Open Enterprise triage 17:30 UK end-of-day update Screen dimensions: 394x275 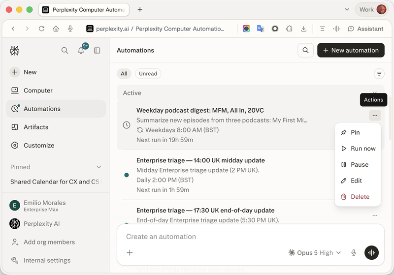205,210
